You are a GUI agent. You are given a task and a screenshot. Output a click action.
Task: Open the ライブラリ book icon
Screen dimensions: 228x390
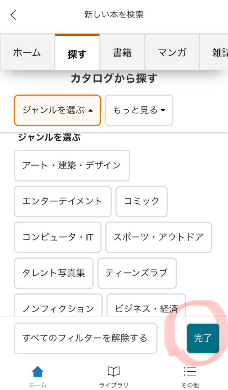point(114,371)
